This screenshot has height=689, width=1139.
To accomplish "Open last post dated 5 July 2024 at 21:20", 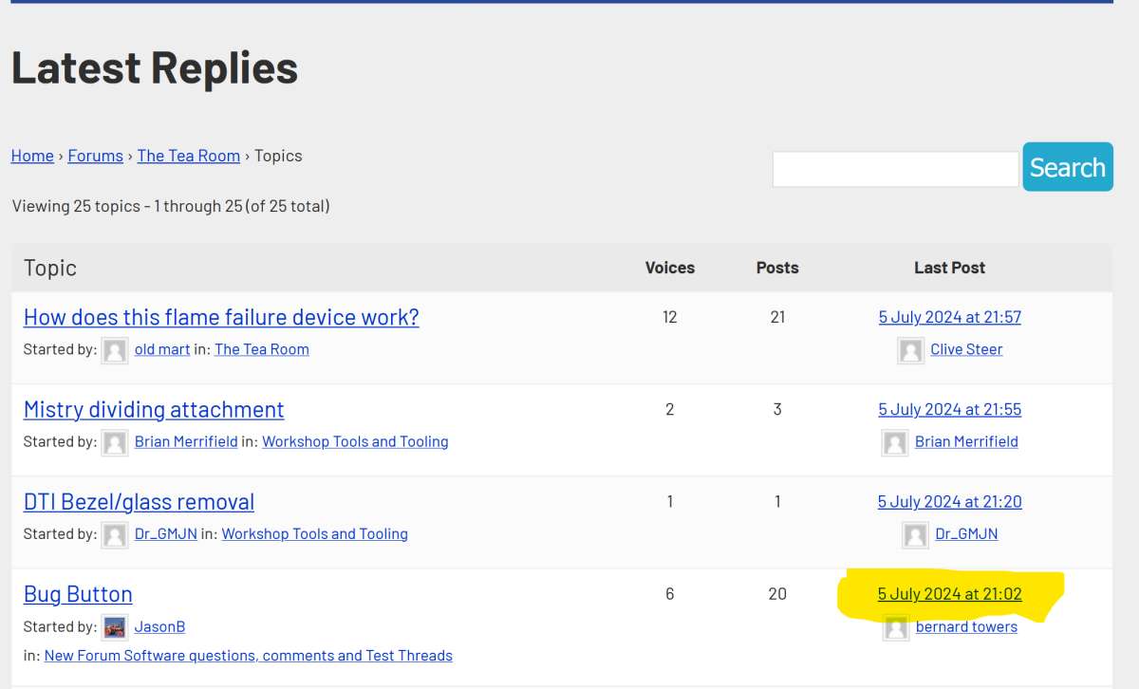I will [950, 501].
